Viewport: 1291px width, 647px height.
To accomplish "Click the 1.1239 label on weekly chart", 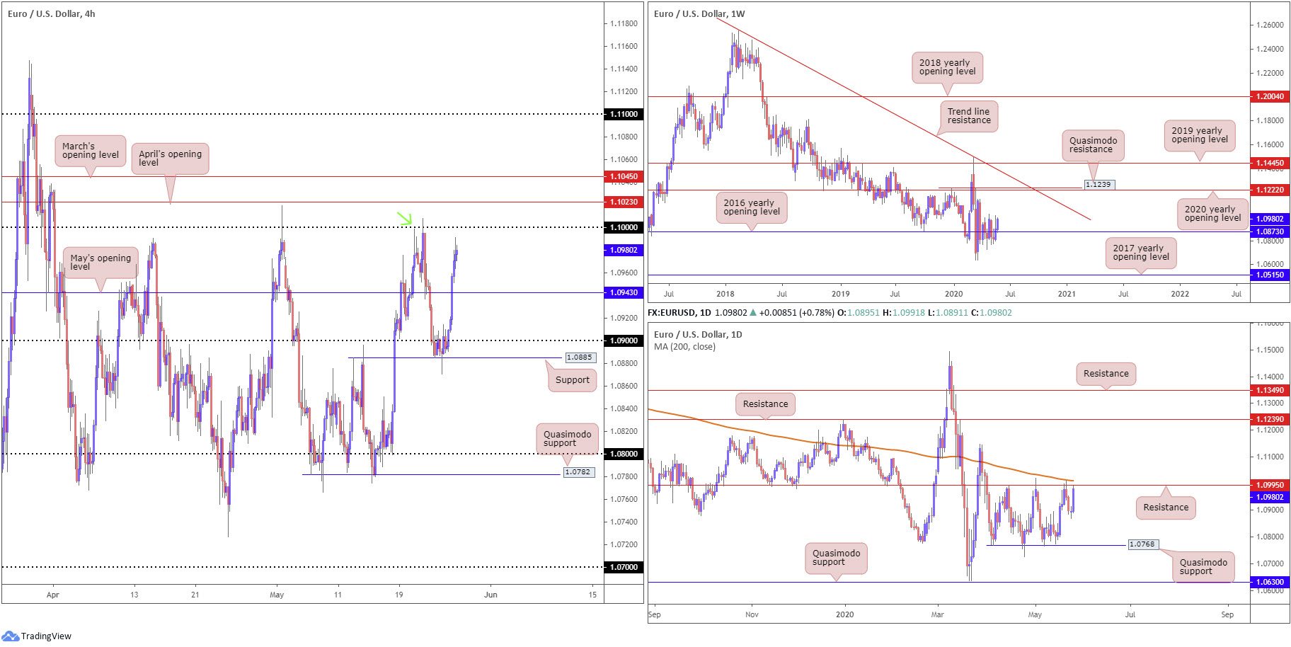I will [1099, 184].
